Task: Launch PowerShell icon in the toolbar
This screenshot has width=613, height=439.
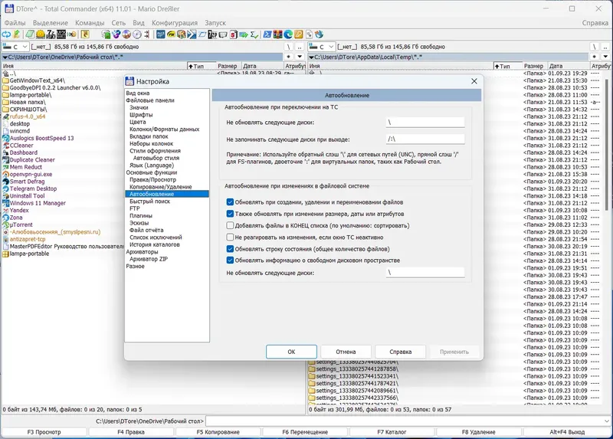Action: point(267,34)
